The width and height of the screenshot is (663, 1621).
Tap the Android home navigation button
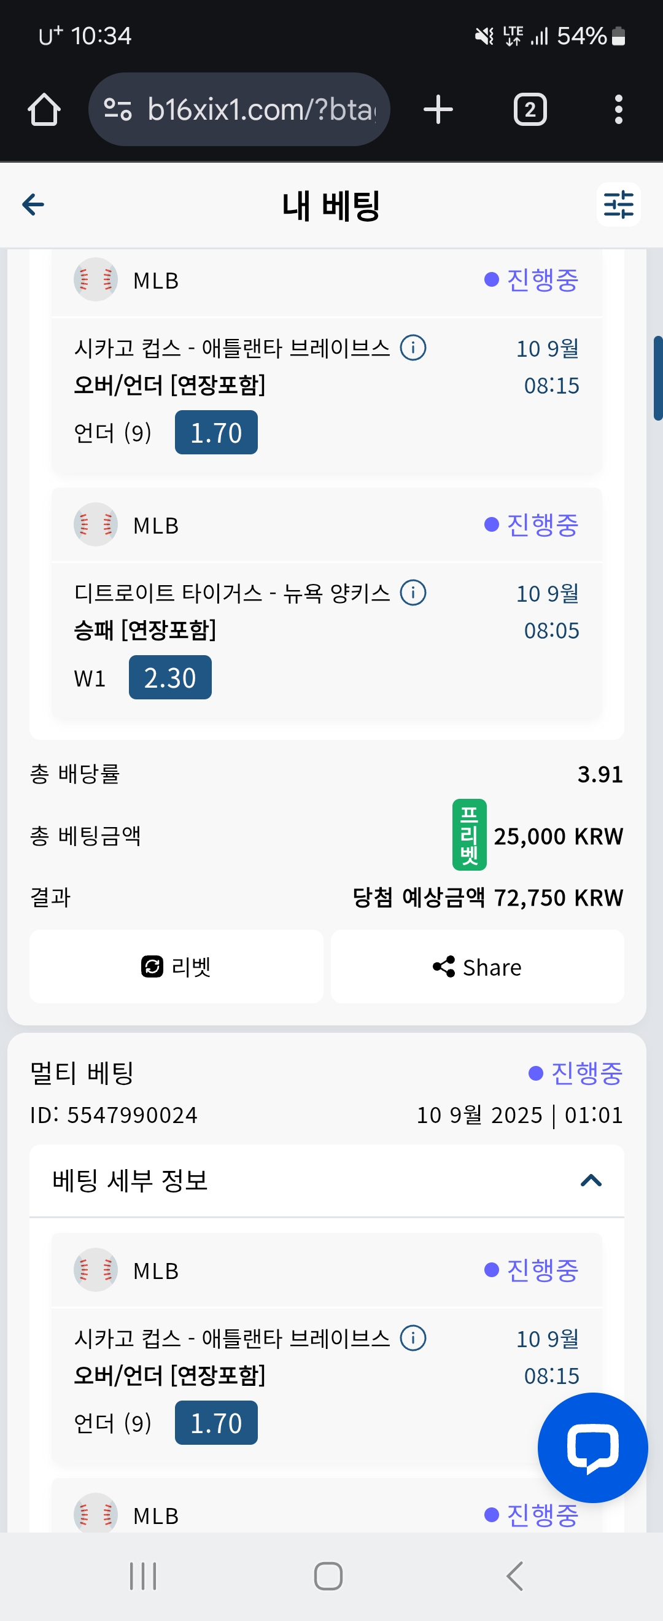(x=328, y=1576)
